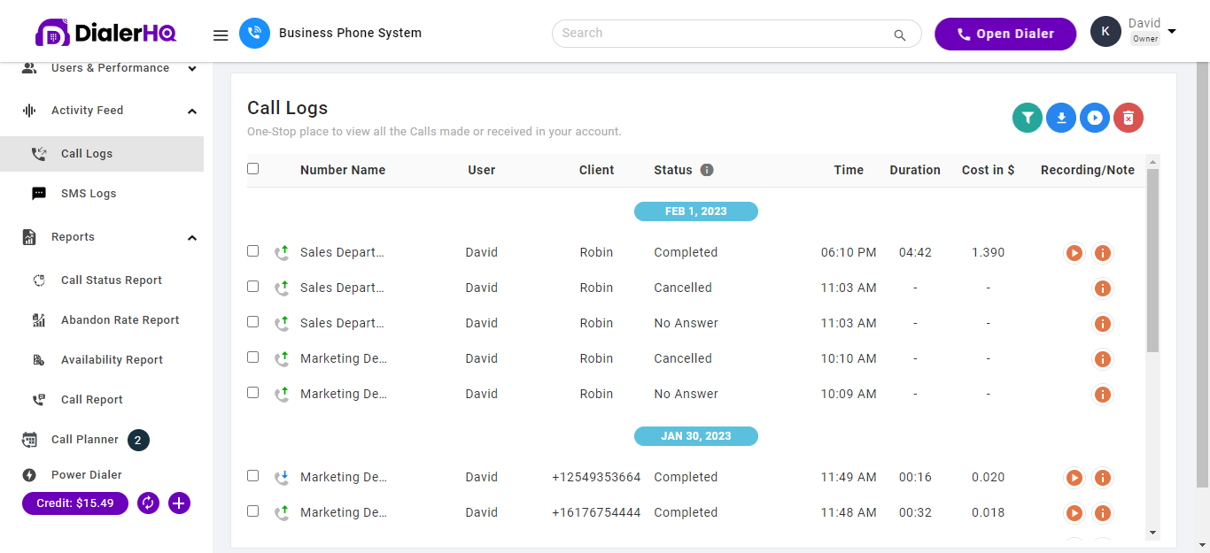Check the first Sales Department call row
Viewport: 1210px width, 553px height.
[252, 252]
